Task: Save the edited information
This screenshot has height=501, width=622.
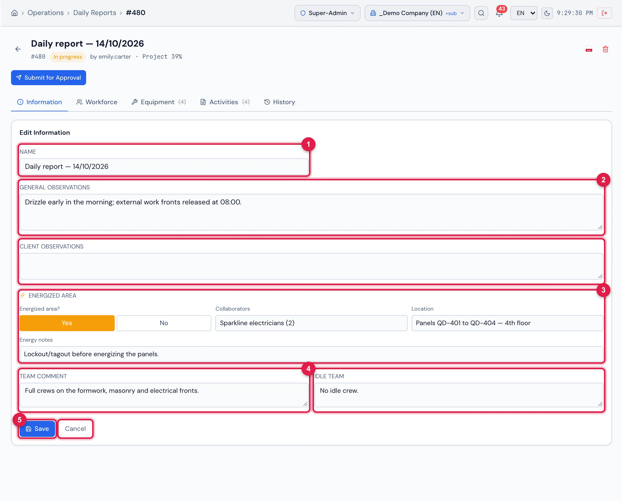Action: click(x=37, y=429)
